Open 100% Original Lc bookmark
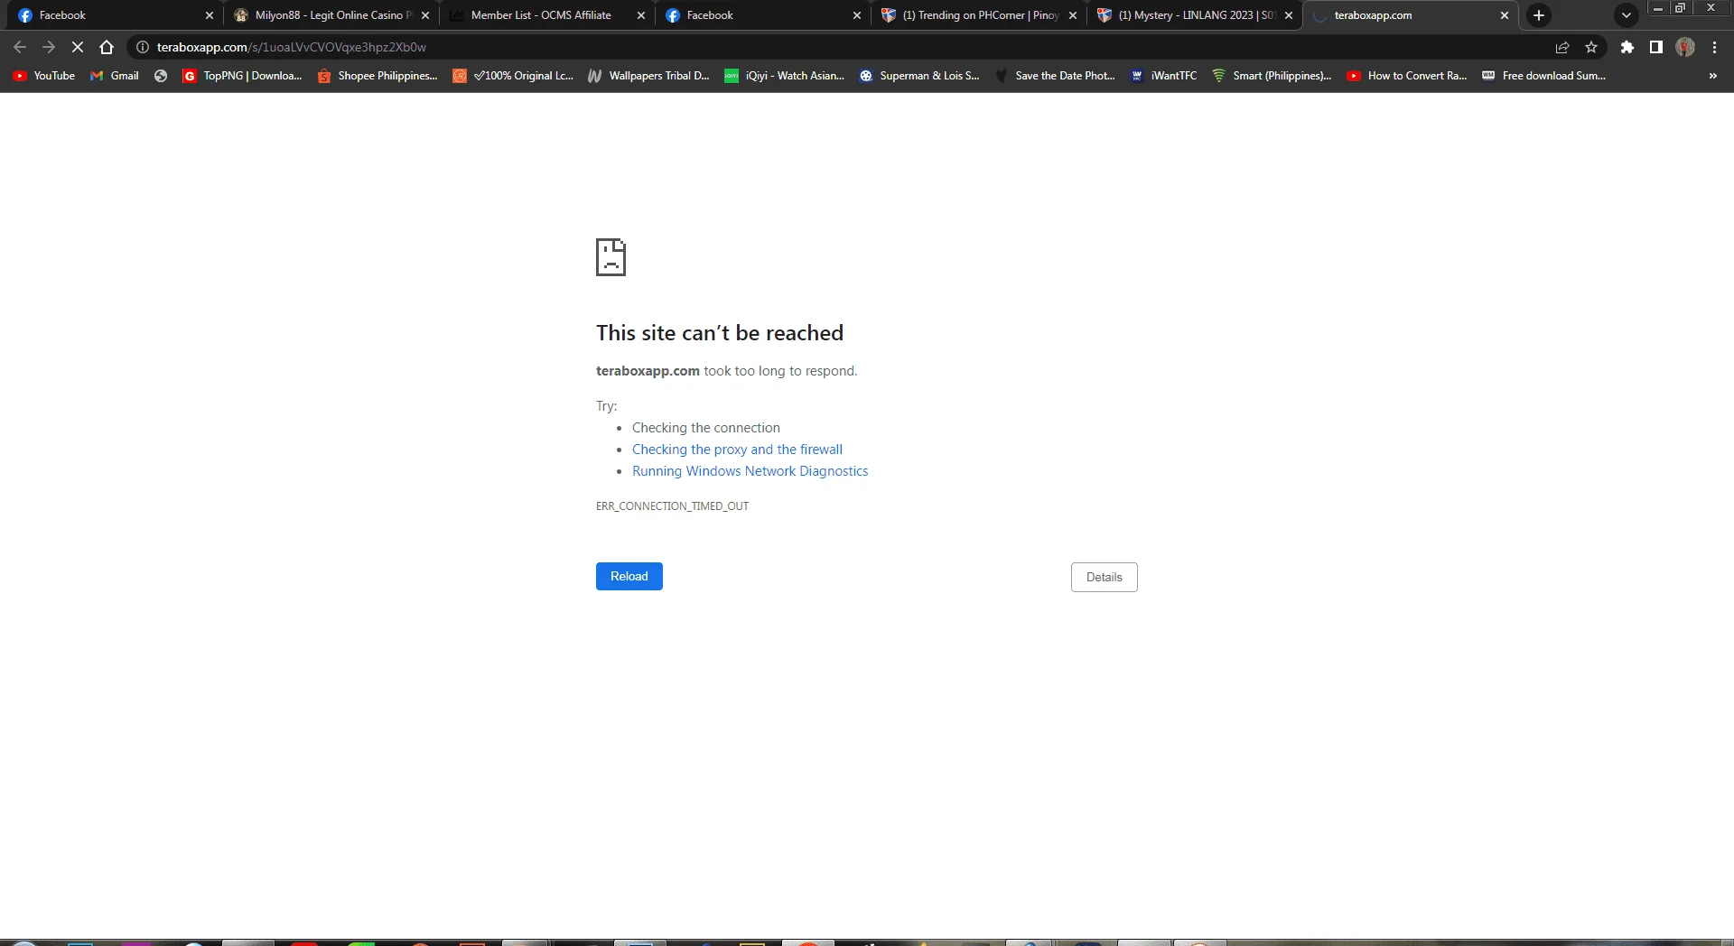The height and width of the screenshot is (946, 1734). coord(513,76)
